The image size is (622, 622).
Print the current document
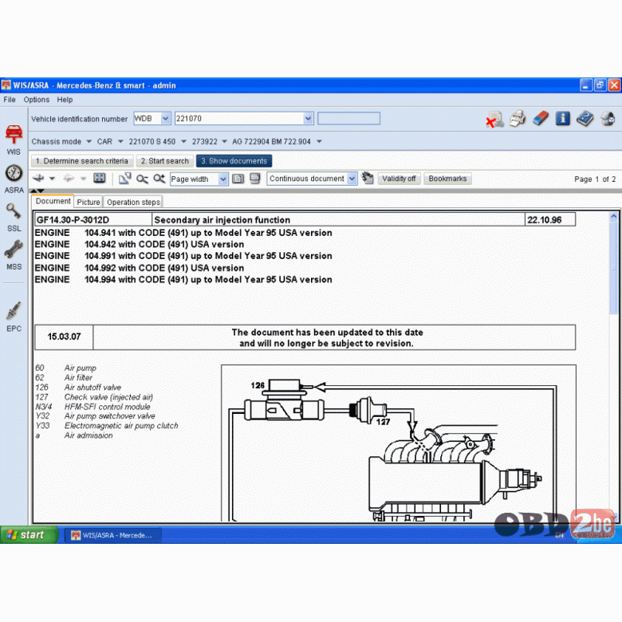518,119
